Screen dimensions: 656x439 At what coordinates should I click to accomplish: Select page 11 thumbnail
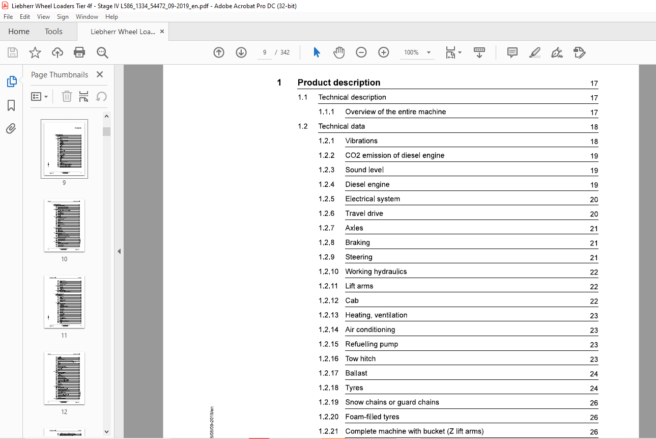pos(64,301)
